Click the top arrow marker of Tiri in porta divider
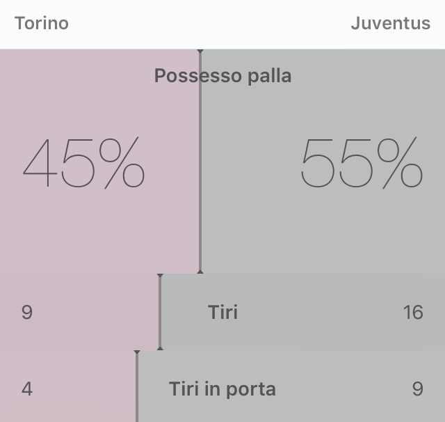 [137, 352]
